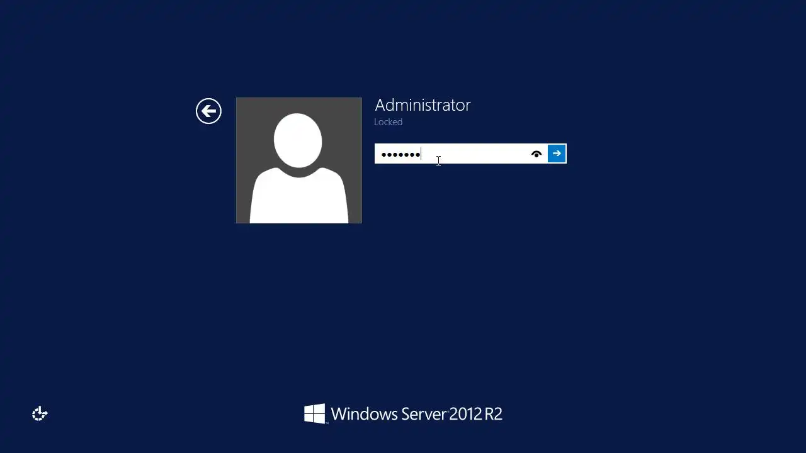Viewport: 806px width, 453px height.
Task: Go back using the circled arrow button
Action: [x=208, y=111]
